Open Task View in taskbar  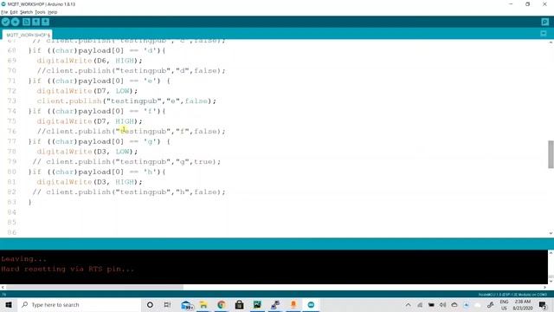pos(167,304)
